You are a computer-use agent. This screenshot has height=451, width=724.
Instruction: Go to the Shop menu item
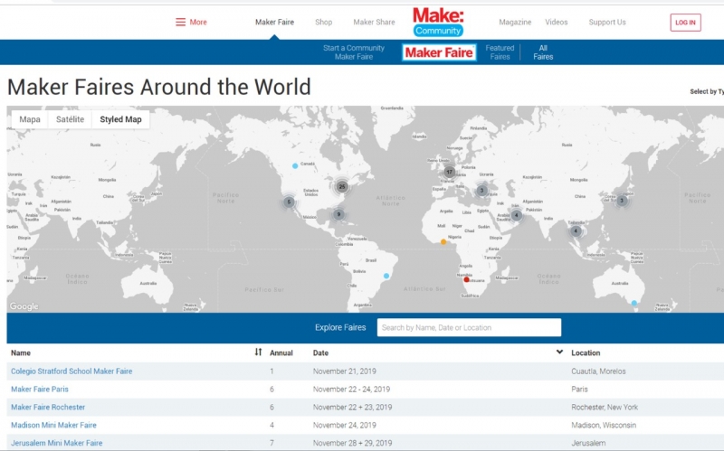(323, 22)
